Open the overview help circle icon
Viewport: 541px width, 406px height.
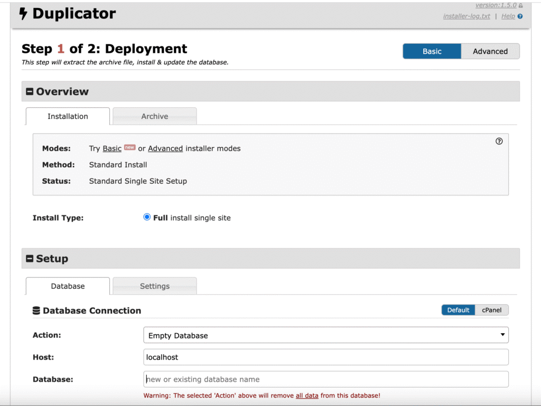(x=499, y=141)
